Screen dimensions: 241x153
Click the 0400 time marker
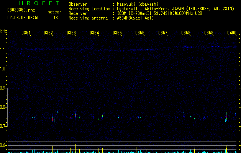[232, 33]
